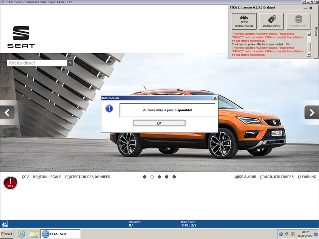Close the Information dialog with X
The height and width of the screenshot is (239, 319).
(x=215, y=98)
